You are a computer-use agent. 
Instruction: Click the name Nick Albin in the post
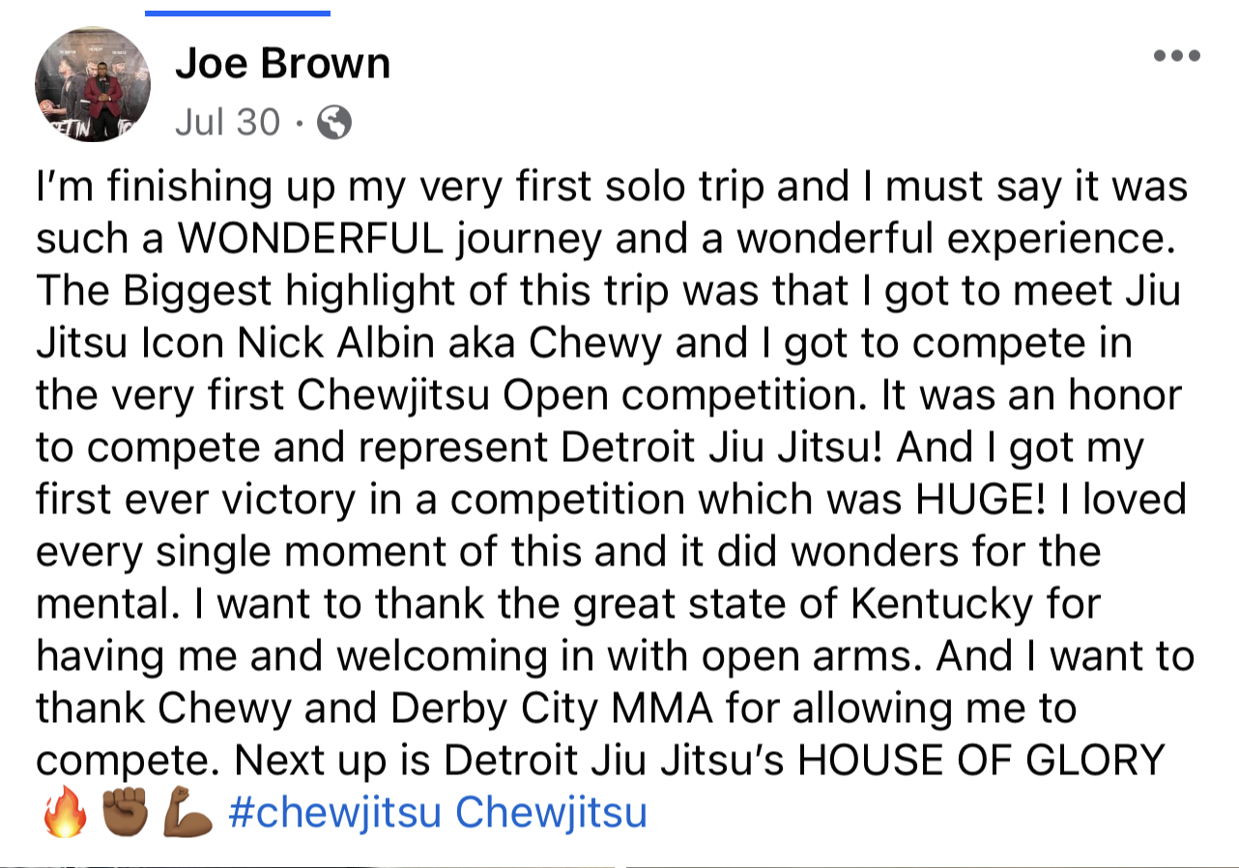click(x=411, y=343)
